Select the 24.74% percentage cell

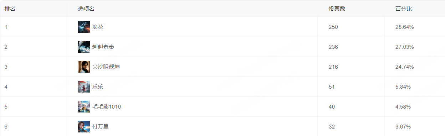coord(414,67)
